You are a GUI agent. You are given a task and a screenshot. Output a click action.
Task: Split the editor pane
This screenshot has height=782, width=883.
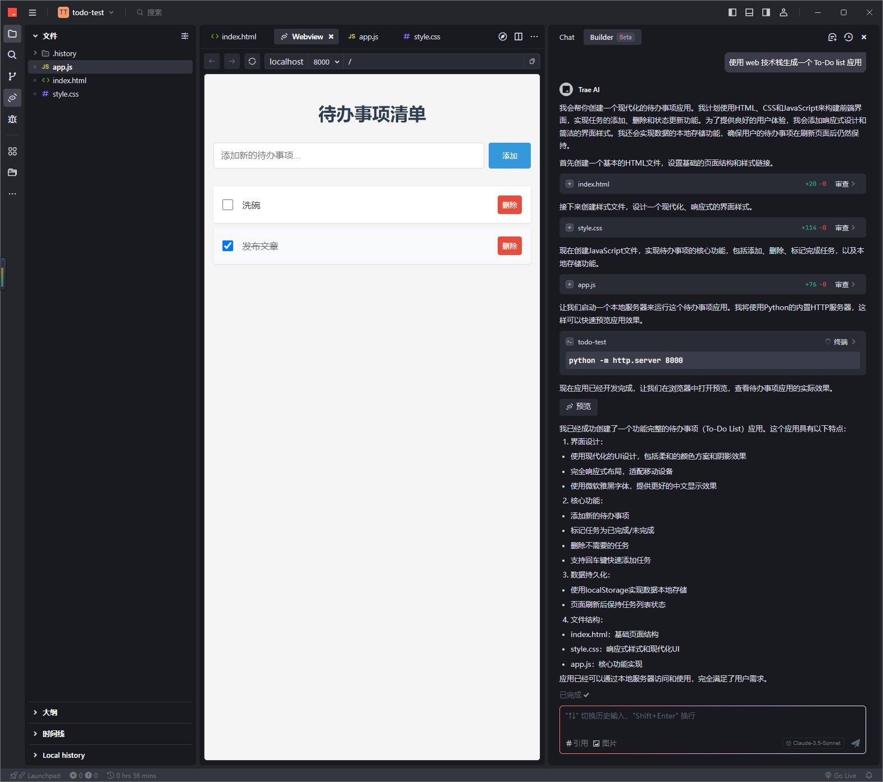(x=518, y=37)
